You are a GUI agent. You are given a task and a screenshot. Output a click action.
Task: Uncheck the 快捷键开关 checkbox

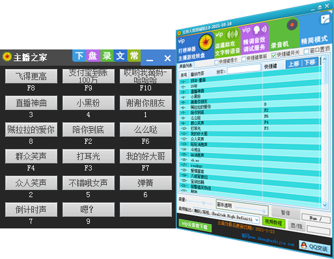coord(273,55)
